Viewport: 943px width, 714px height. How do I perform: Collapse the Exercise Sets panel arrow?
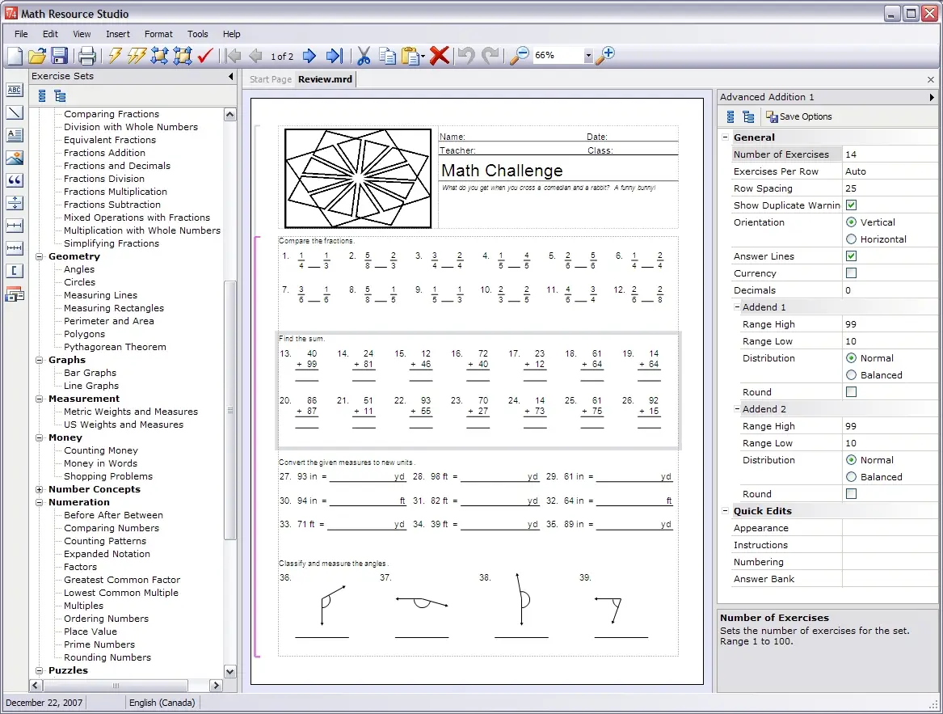[x=231, y=77]
